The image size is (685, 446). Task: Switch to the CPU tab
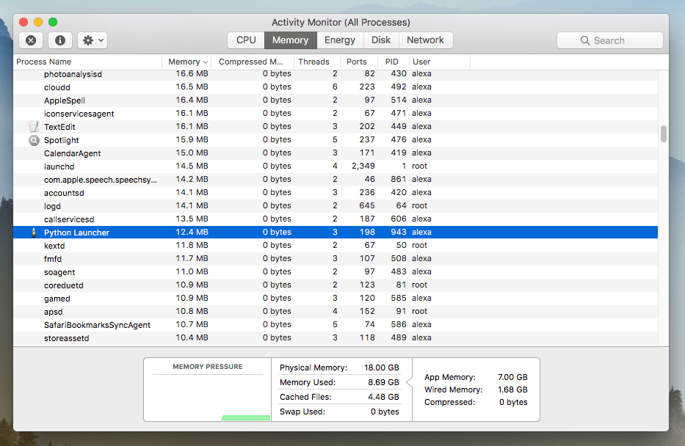pyautogui.click(x=245, y=40)
